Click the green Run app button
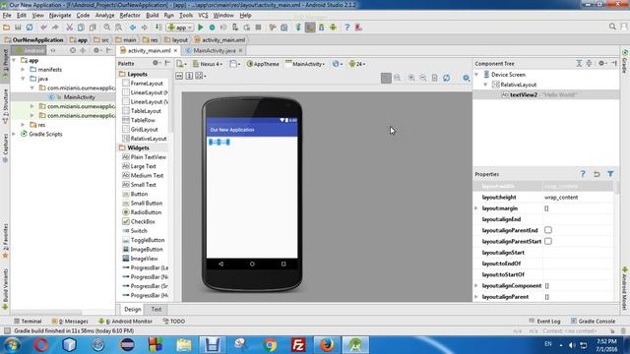630x354 pixels. 201,28
